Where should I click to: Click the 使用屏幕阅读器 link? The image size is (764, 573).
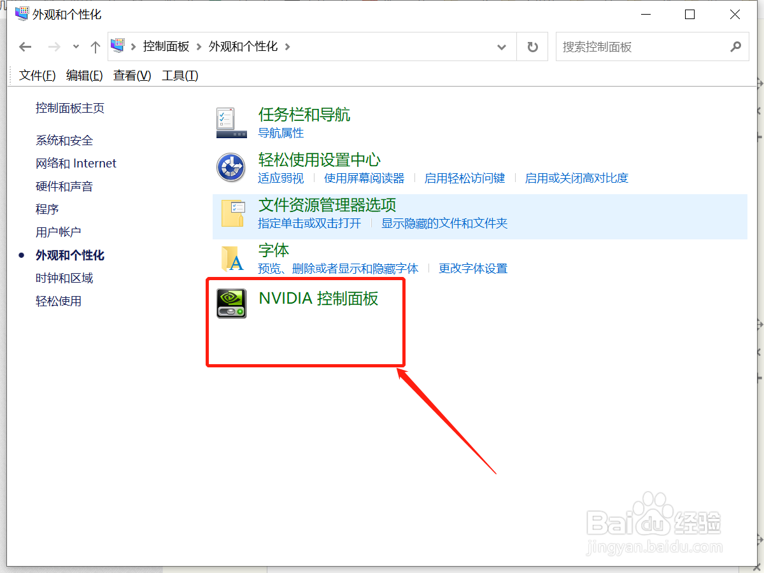coord(364,178)
